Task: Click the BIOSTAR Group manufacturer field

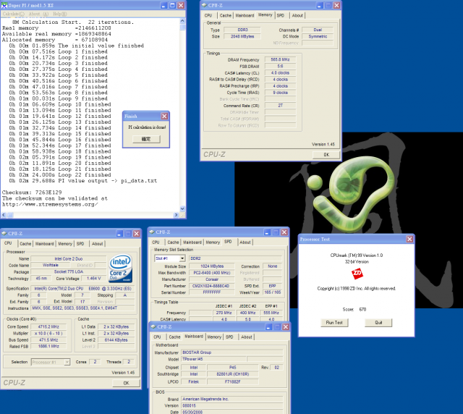Action: (x=232, y=352)
